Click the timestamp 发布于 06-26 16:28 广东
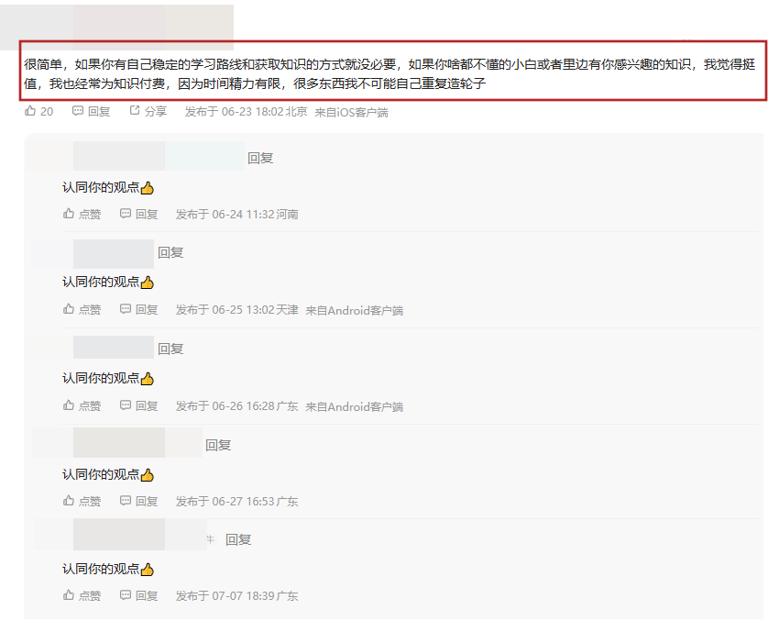The height and width of the screenshot is (643, 779). pos(237,406)
